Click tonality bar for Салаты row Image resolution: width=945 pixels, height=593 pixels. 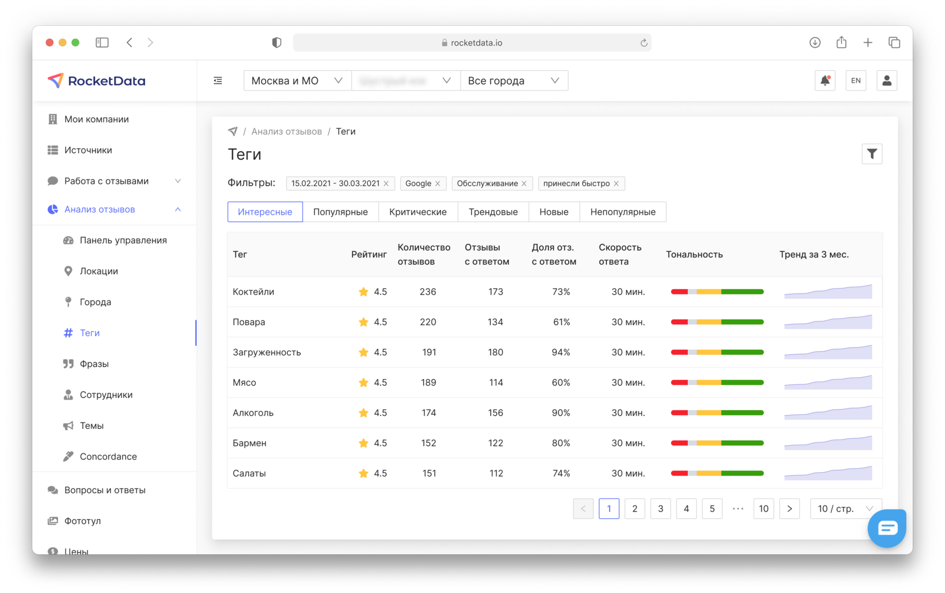pos(717,473)
